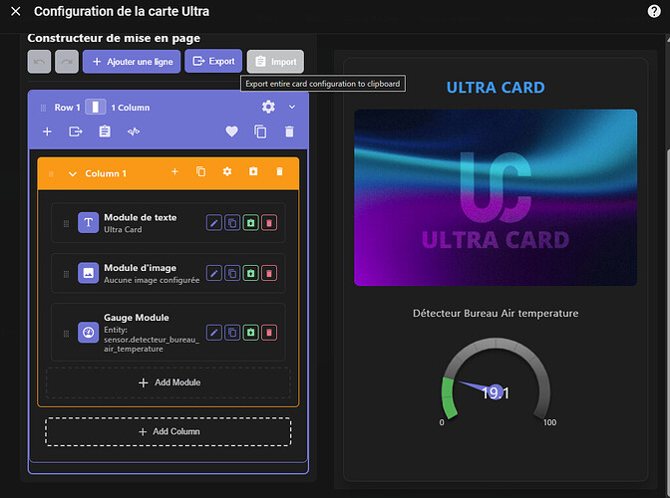
Task: Duplicate Column 1
Action: pos(200,171)
